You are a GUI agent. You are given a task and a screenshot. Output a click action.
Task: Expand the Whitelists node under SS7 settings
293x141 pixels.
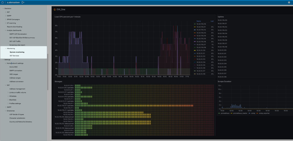click(8, 96)
